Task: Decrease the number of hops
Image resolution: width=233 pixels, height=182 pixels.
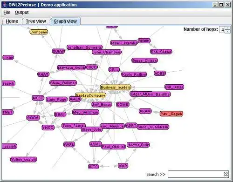Action: coord(227,31)
